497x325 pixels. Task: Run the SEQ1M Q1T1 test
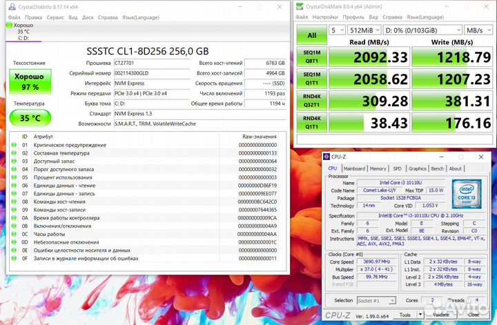(x=312, y=79)
